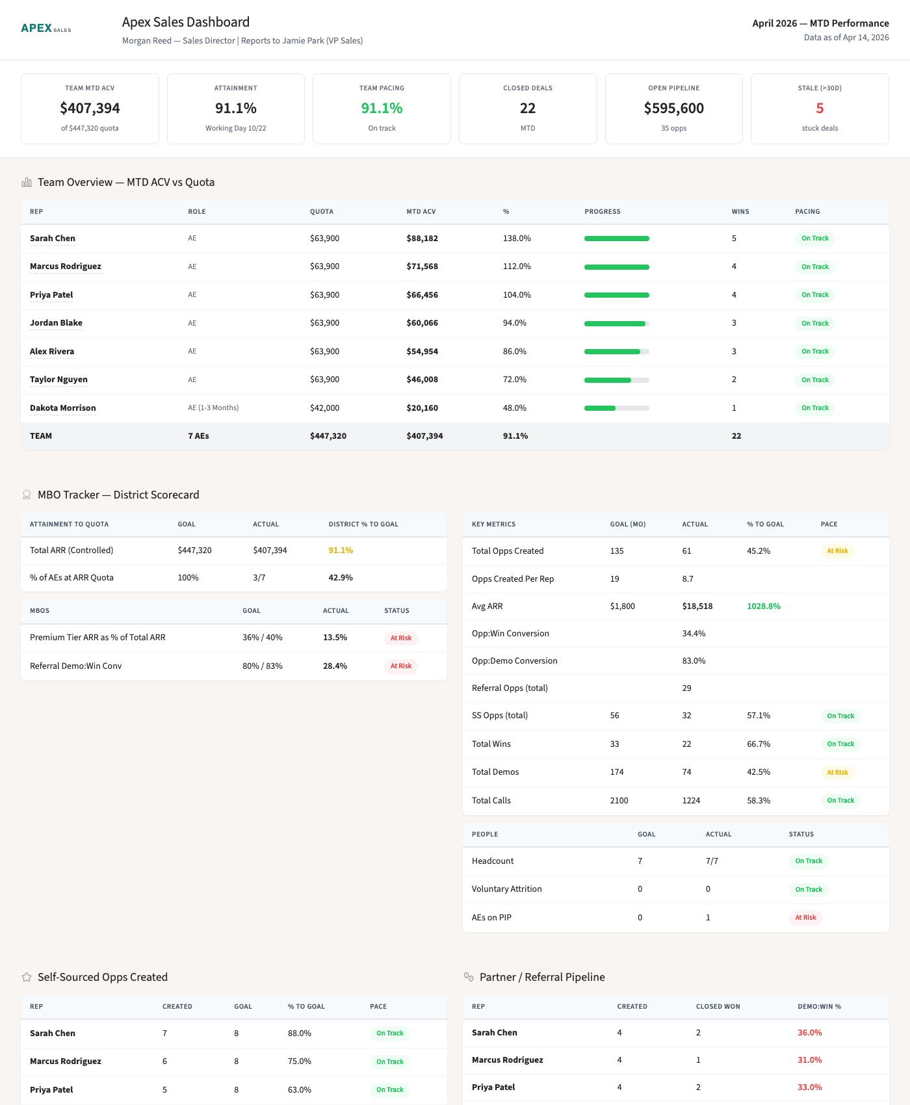Select the Closed Deals card

(x=528, y=109)
